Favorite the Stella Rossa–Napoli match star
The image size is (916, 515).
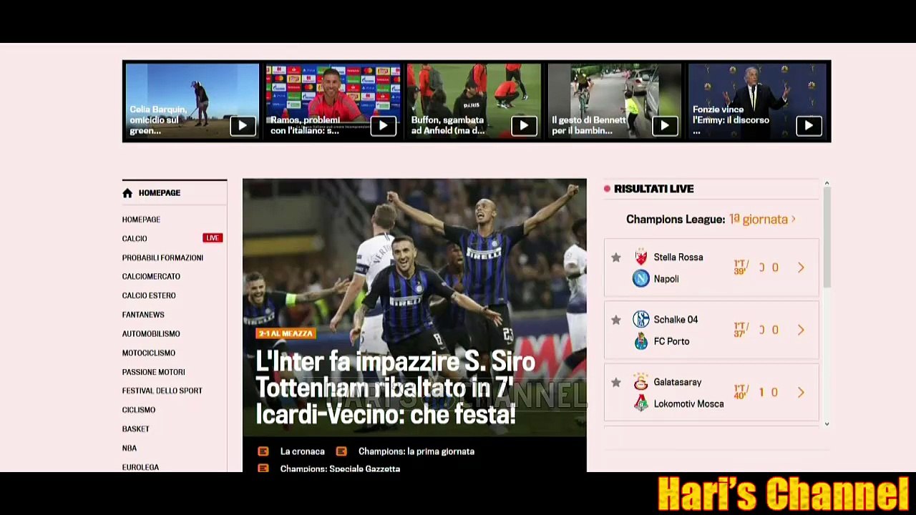(x=616, y=257)
